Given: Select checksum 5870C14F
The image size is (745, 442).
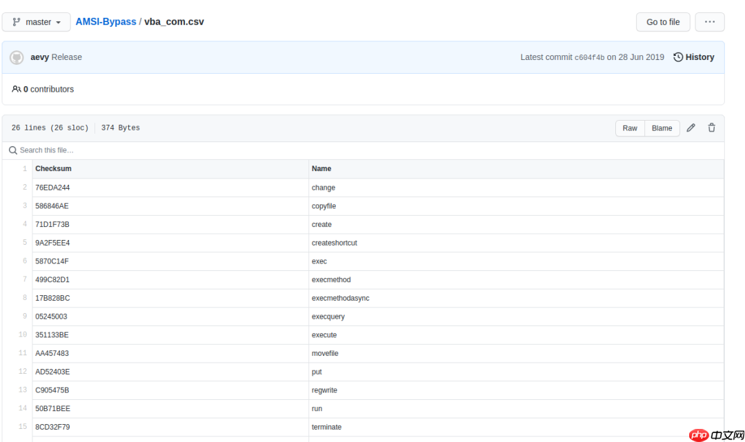Looking at the screenshot, I should (52, 261).
